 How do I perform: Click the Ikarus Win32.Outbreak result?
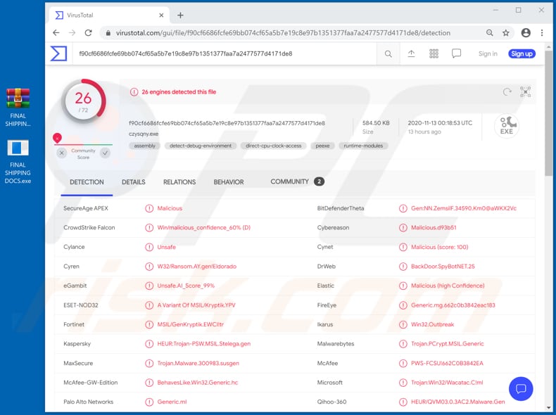(432, 325)
